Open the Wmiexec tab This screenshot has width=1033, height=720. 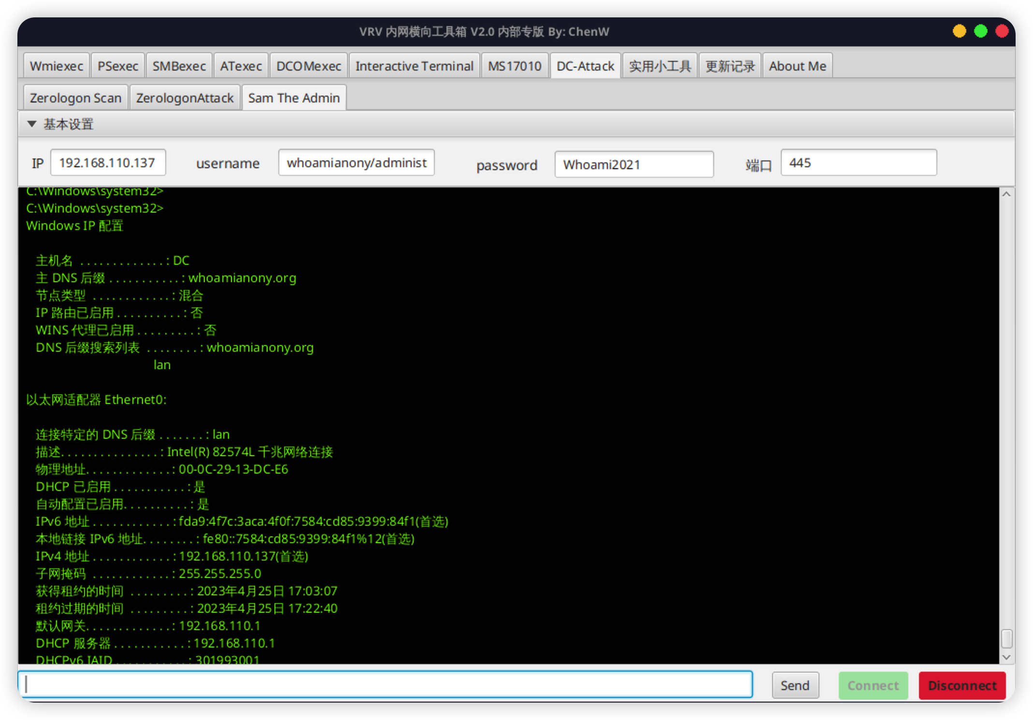pos(57,66)
